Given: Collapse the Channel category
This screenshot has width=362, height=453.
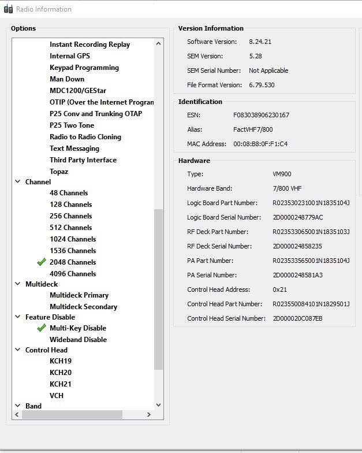Looking at the screenshot, I should (17, 181).
